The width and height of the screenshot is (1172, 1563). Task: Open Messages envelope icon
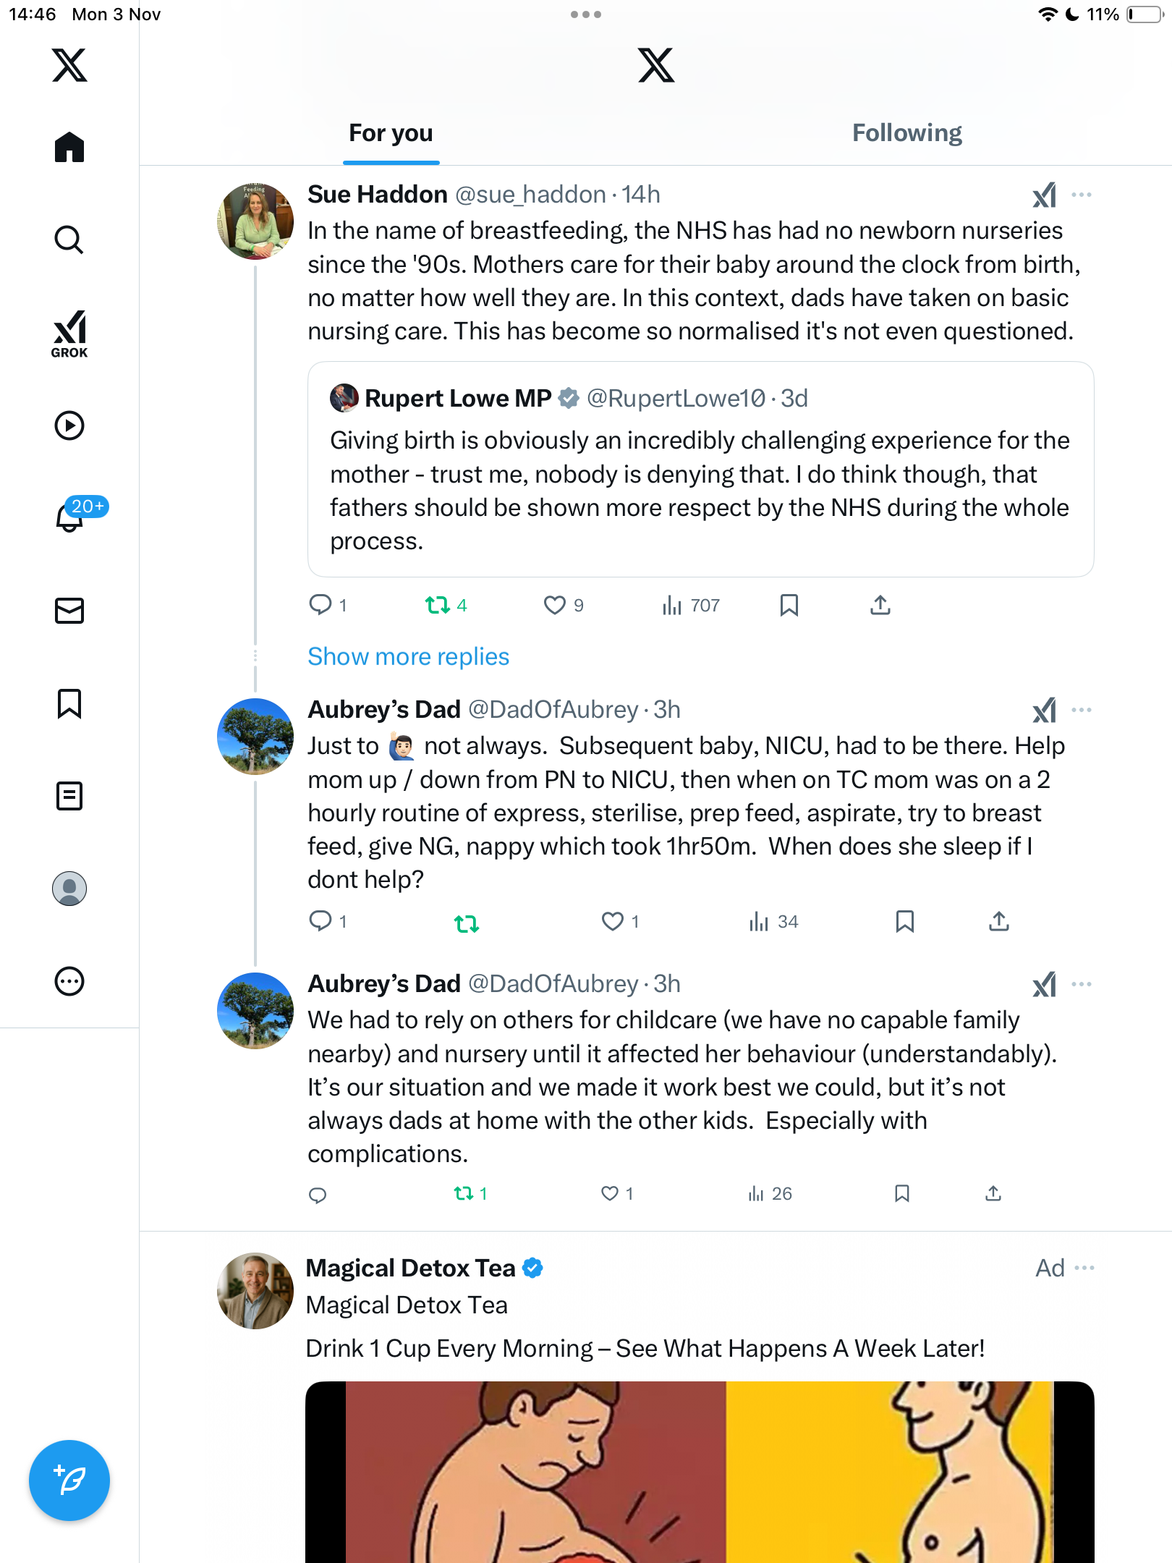pyautogui.click(x=69, y=611)
